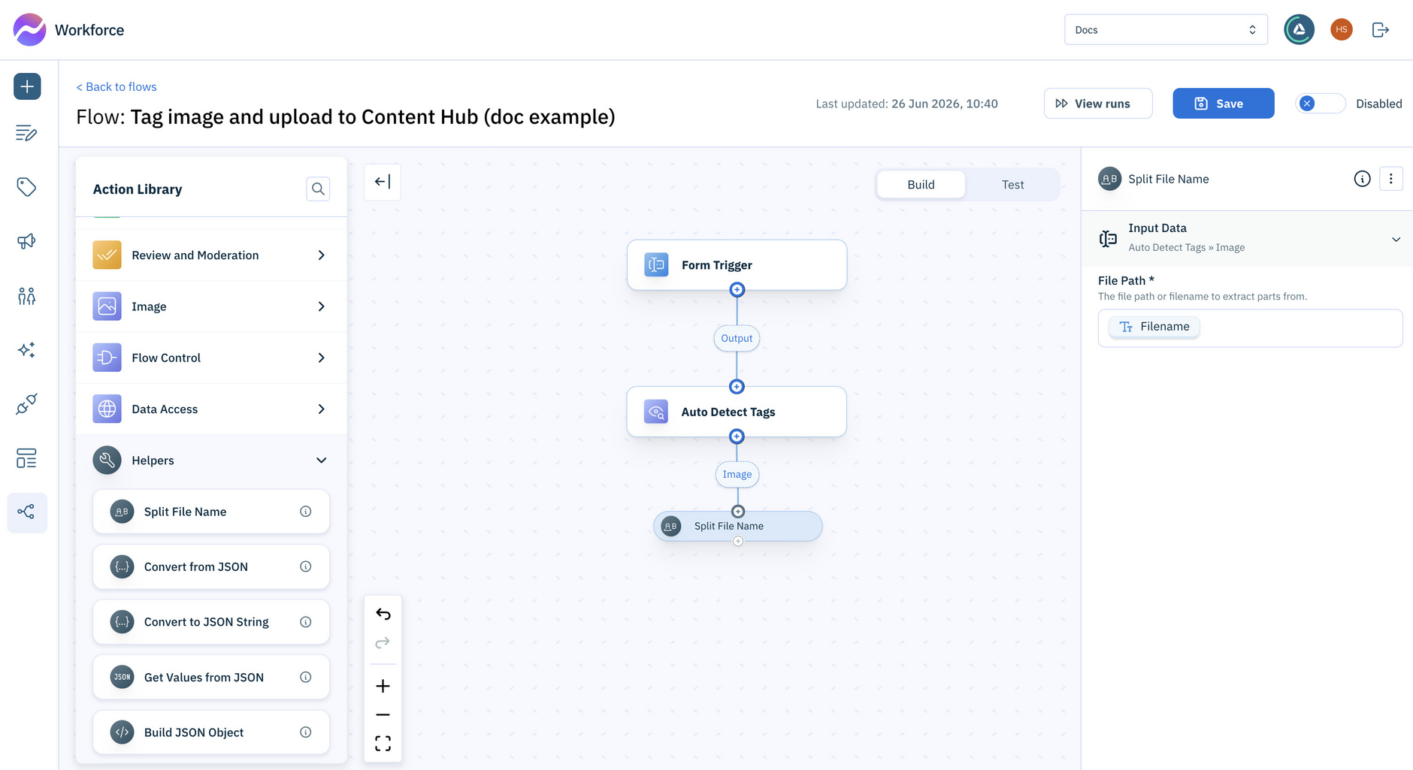Screen dimensions: 1413x770
Task: Open the Docs workspace dropdown
Action: (1166, 30)
